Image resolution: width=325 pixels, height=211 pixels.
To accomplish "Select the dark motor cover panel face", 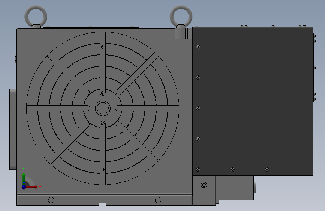I will coord(253,101).
